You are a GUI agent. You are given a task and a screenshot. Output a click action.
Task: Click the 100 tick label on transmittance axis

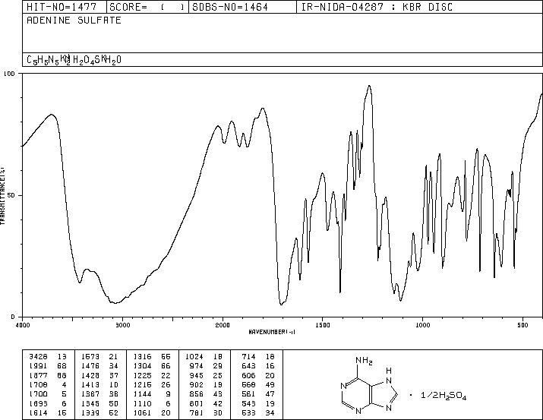coord(9,74)
